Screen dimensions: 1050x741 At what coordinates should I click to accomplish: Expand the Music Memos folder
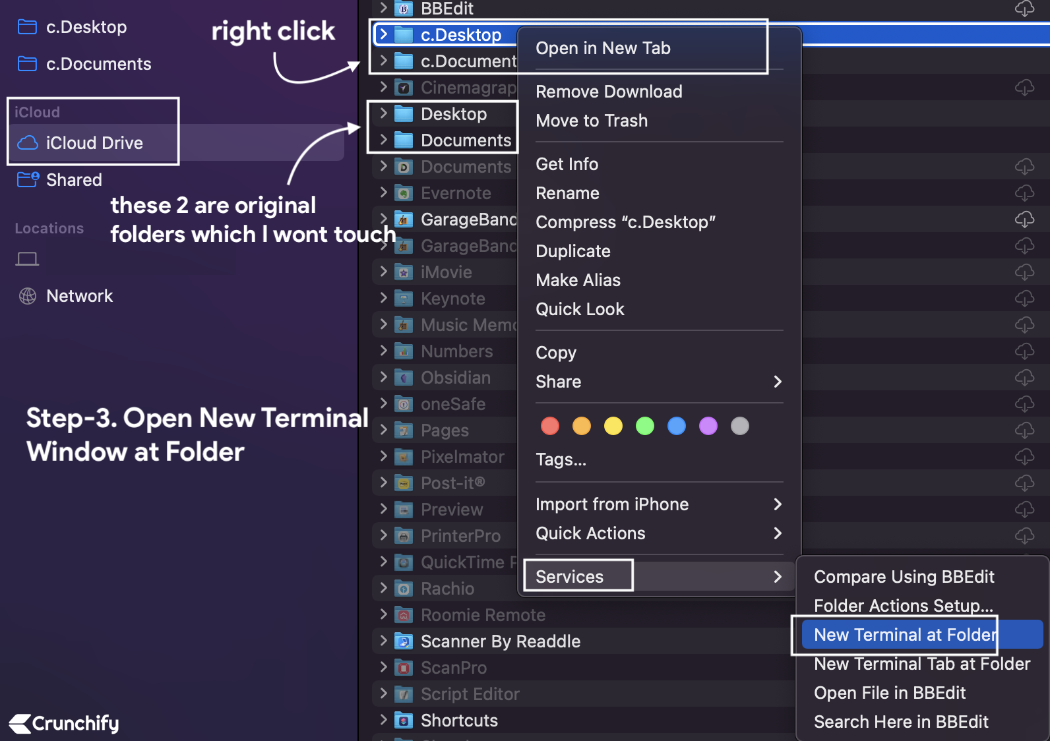[383, 324]
